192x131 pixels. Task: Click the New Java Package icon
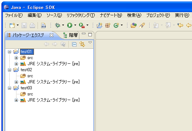tap(108, 25)
